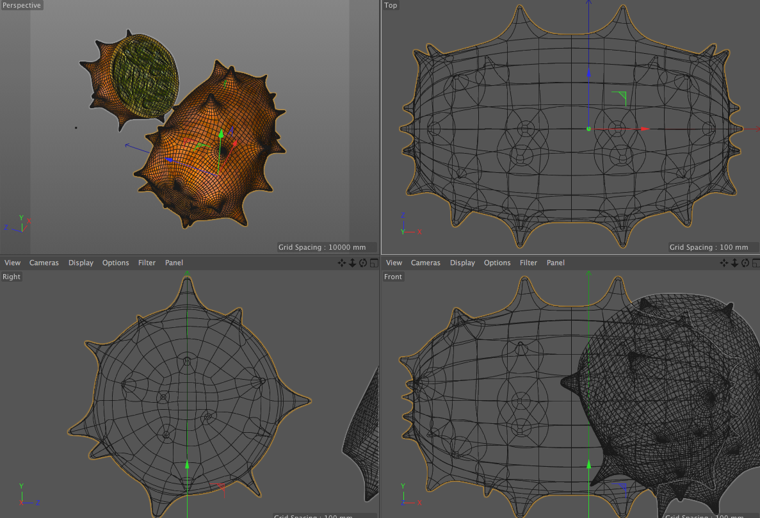Expand the Options menu in the Front viewport
Image resolution: width=760 pixels, height=518 pixels.
point(497,263)
